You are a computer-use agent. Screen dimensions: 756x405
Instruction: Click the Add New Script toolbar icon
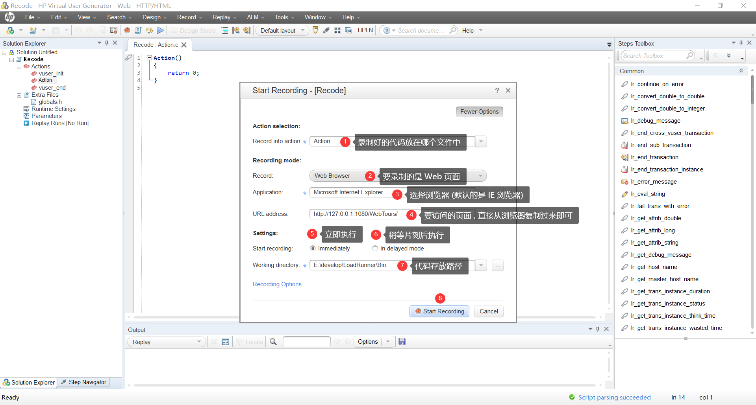(x=33, y=30)
